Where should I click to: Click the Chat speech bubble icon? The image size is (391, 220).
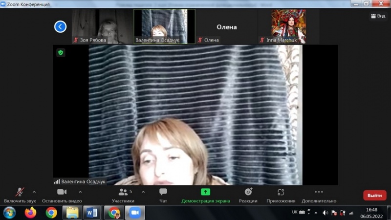point(163,192)
